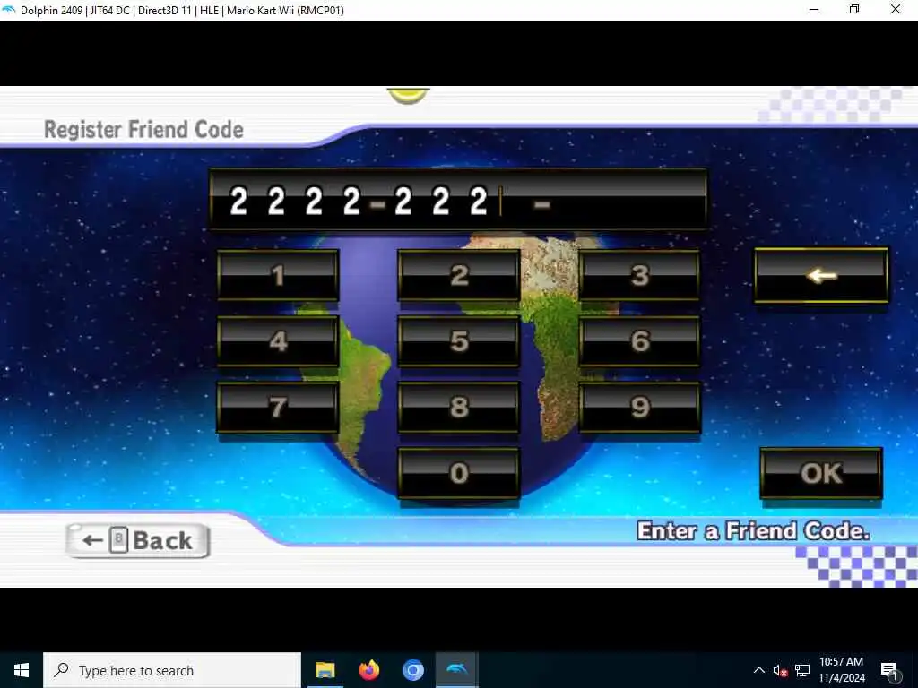Tap the number 2 key
This screenshot has height=688, width=918.
[x=459, y=276]
